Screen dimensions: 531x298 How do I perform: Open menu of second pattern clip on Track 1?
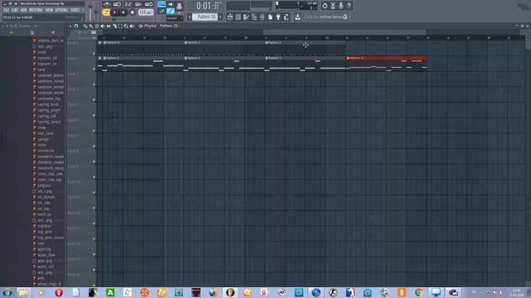(x=186, y=42)
